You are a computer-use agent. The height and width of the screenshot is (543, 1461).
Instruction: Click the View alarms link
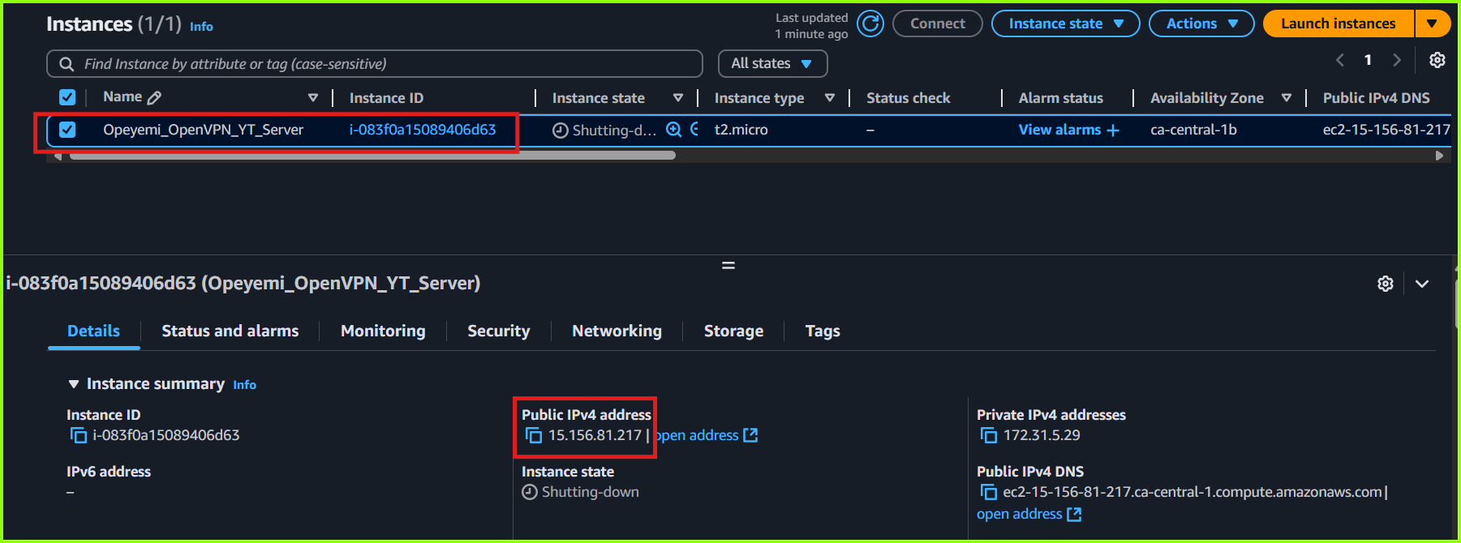(1059, 130)
